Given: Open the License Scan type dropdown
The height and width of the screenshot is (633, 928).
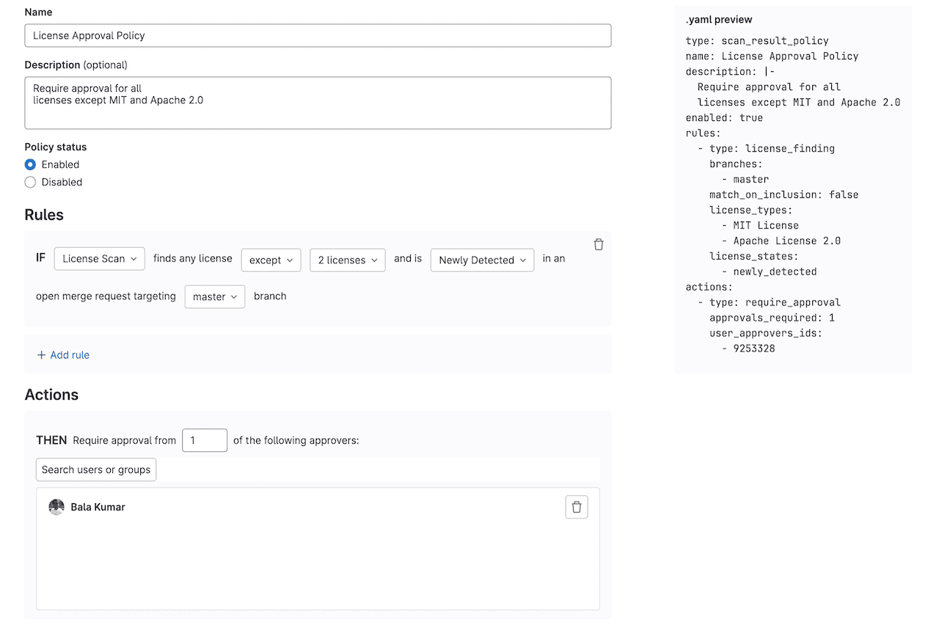Looking at the screenshot, I should [99, 259].
